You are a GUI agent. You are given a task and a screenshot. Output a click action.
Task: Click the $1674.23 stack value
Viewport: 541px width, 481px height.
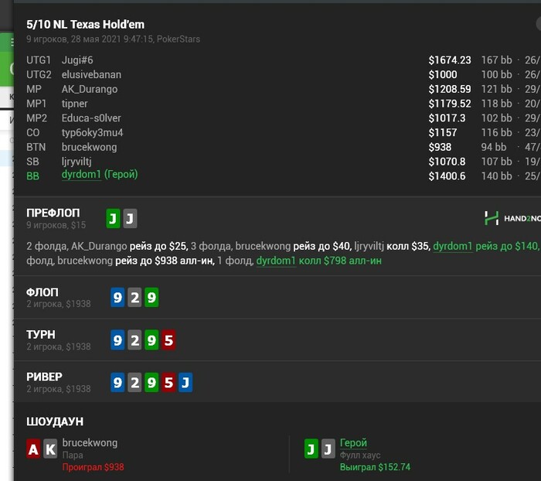450,60
